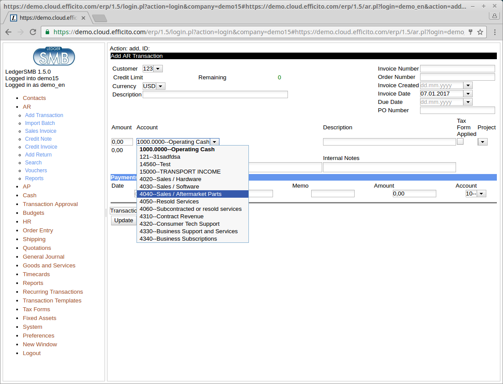
Task: Close the current browser tab
Action: click(83, 18)
